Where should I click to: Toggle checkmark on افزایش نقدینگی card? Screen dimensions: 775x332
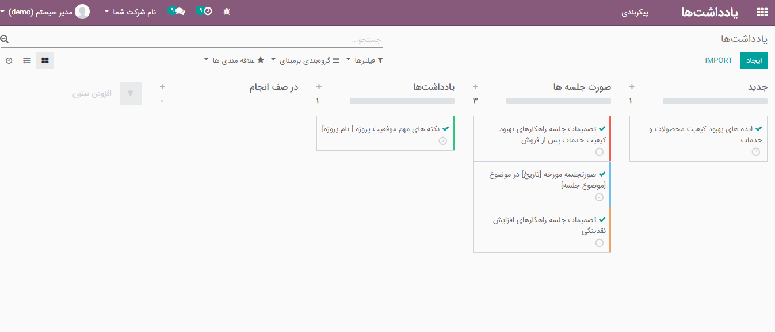pyautogui.click(x=602, y=220)
